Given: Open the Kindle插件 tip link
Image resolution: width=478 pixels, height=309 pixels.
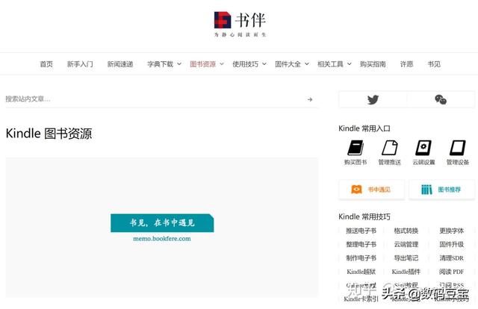Looking at the screenshot, I should (x=406, y=272).
